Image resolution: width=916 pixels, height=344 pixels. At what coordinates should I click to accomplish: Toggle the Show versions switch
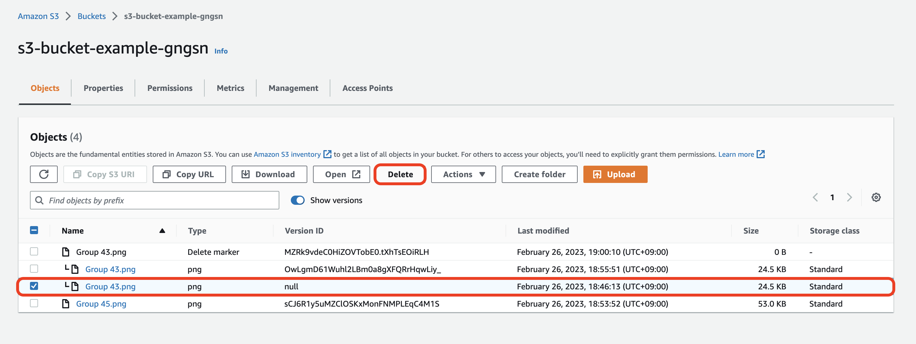pos(298,200)
